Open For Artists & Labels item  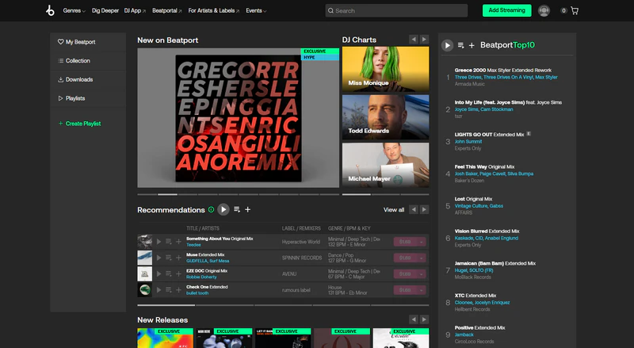pos(213,10)
